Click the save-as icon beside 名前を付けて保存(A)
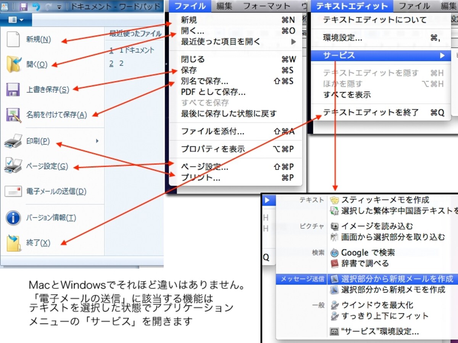Viewport: 458px width, 343px height. pyautogui.click(x=13, y=115)
